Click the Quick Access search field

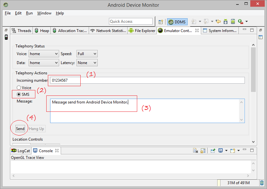130,21
